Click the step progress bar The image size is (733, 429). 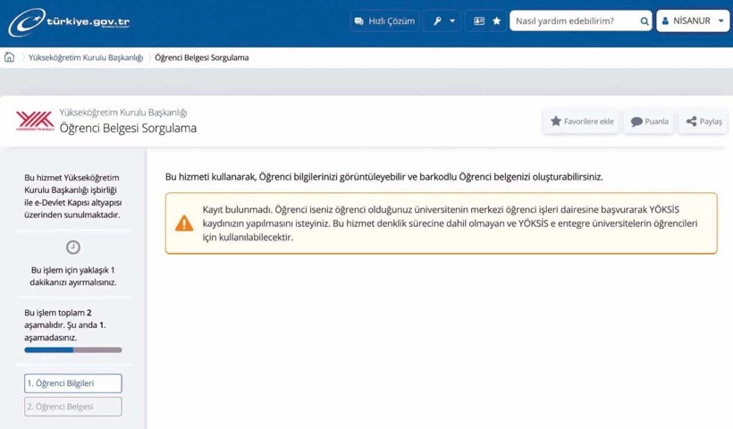point(73,350)
